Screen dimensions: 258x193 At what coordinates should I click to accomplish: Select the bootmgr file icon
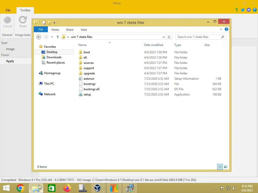[80, 84]
